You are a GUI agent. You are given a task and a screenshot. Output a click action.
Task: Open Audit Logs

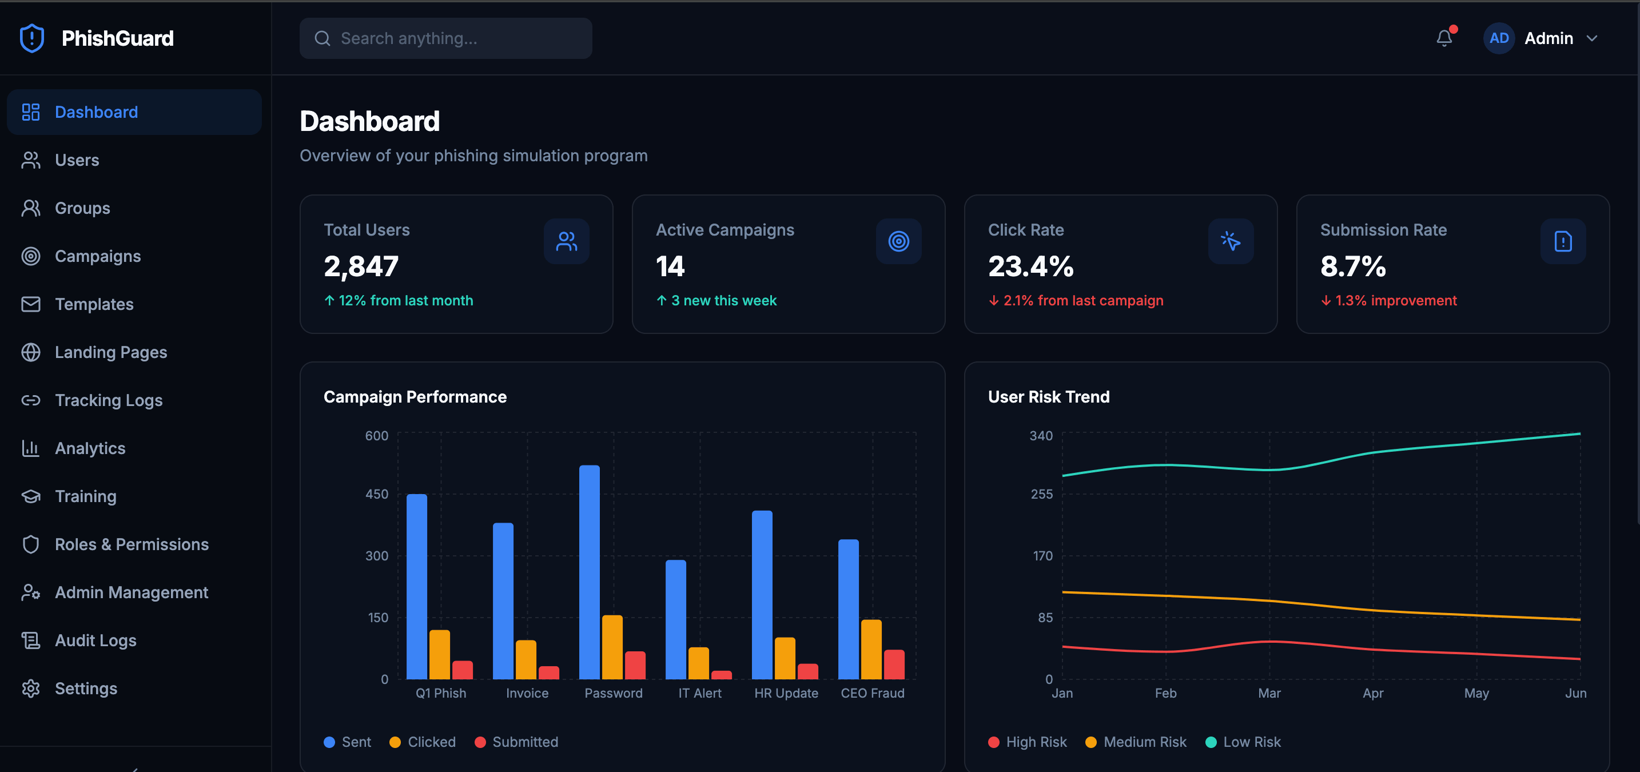tap(134, 640)
